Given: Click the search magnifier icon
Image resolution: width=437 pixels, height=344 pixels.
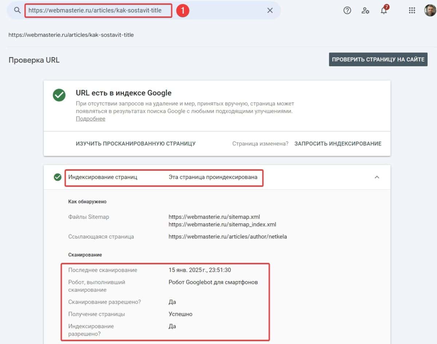Looking at the screenshot, I should coord(17,10).
